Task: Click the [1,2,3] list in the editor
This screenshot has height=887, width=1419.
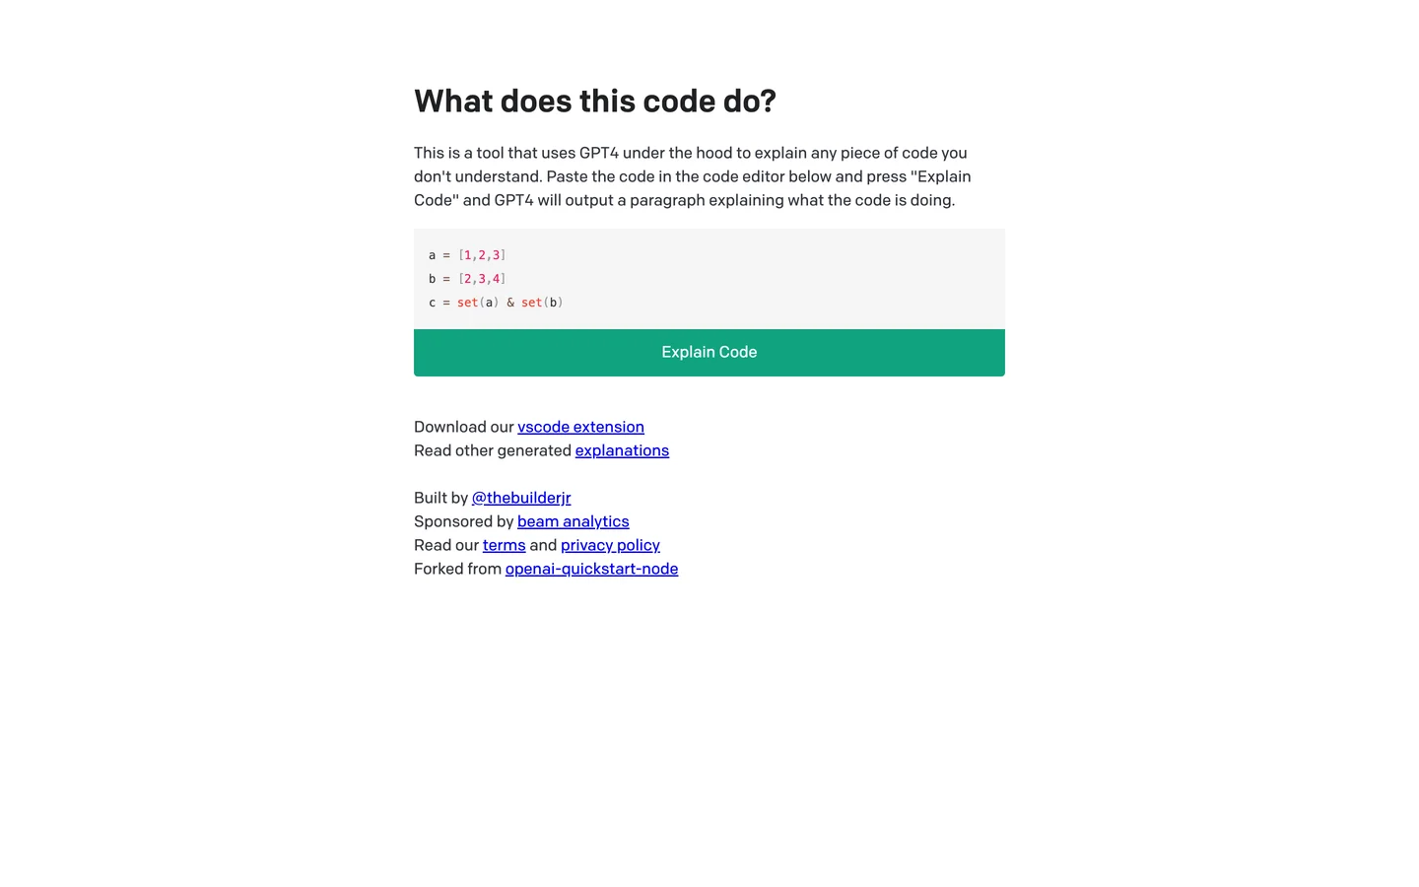Action: tap(482, 255)
